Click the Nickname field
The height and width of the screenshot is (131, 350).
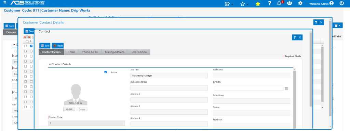(252, 76)
